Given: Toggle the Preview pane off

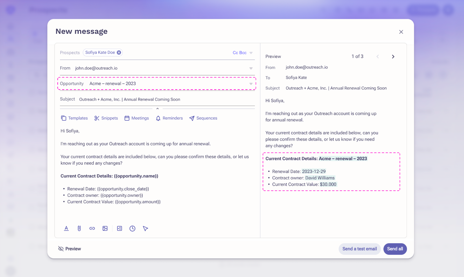Looking at the screenshot, I should click(70, 249).
